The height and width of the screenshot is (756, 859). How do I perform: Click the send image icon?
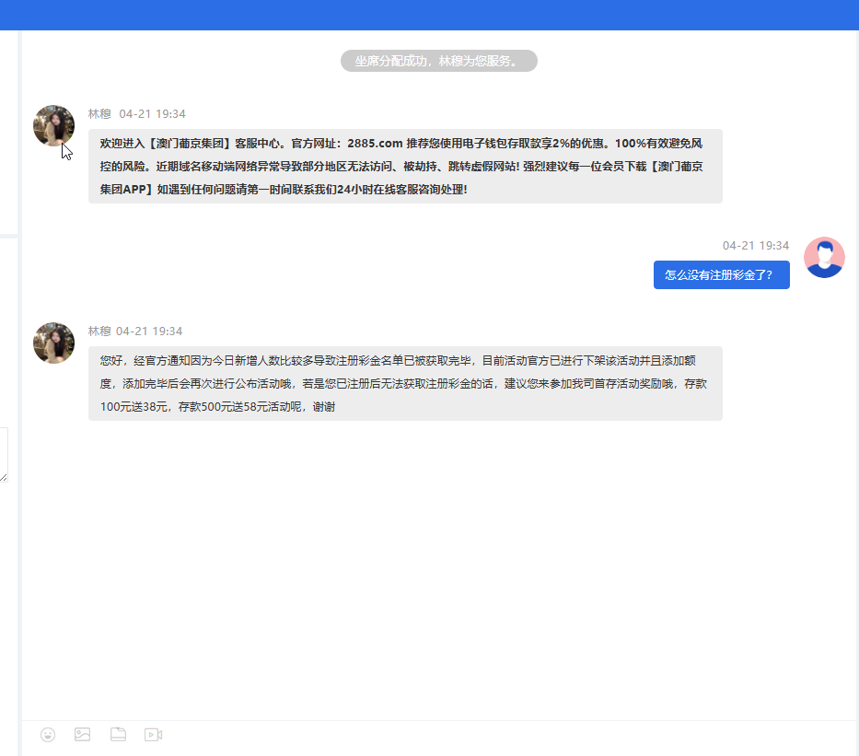(x=82, y=735)
